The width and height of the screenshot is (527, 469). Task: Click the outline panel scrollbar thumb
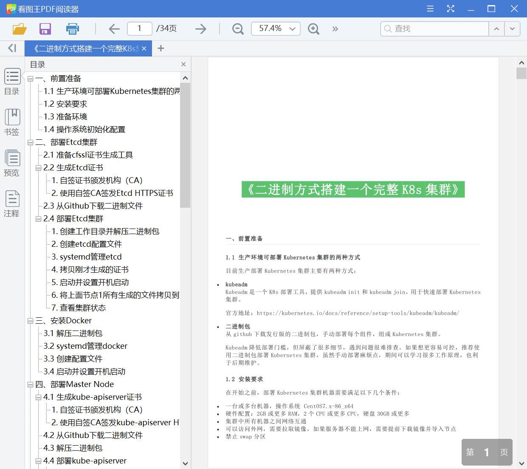click(185, 145)
